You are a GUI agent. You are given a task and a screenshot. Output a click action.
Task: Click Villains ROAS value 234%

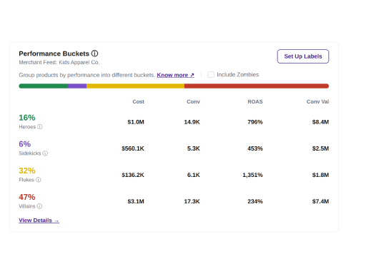[255, 201]
